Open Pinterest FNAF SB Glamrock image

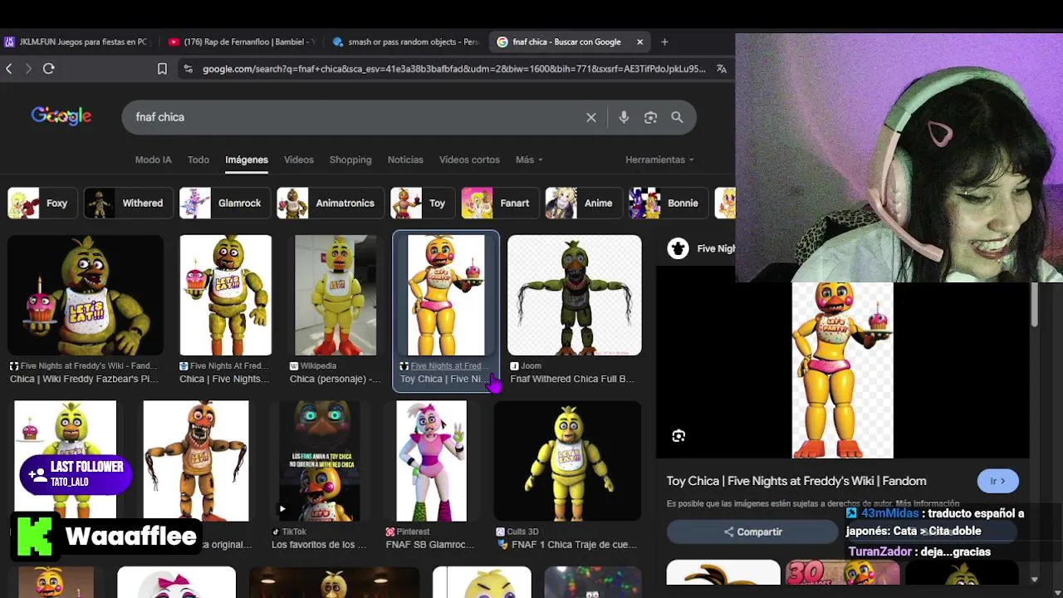(x=431, y=461)
